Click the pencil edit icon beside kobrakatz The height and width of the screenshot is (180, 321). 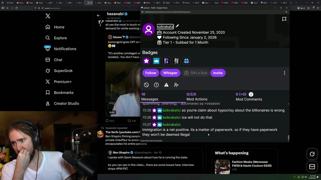click(x=177, y=26)
